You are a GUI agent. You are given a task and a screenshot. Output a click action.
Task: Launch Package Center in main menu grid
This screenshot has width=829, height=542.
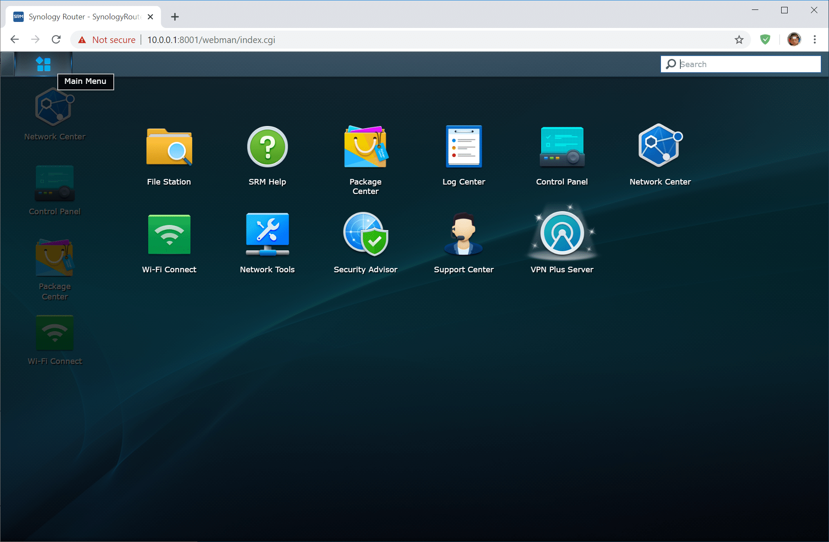point(365,160)
